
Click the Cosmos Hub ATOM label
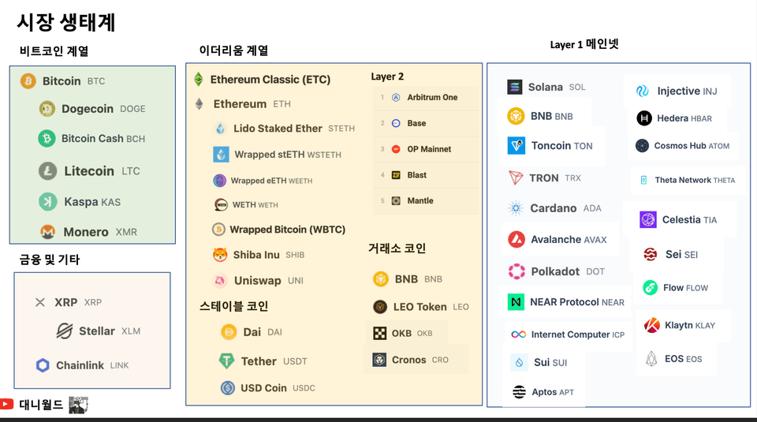click(692, 146)
